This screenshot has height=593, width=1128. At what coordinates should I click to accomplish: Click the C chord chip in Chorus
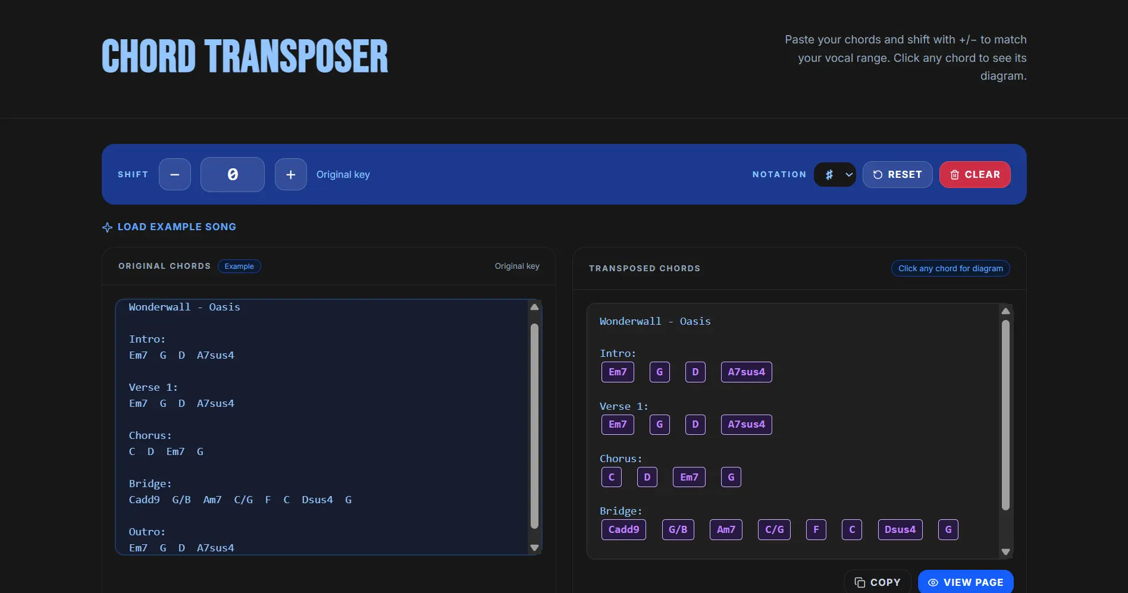612,477
